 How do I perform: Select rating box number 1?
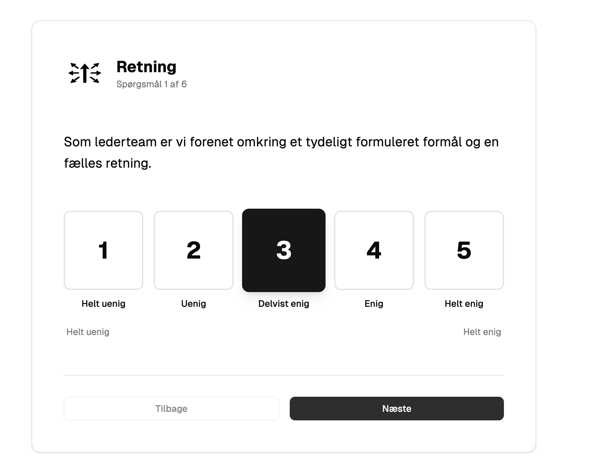(103, 250)
